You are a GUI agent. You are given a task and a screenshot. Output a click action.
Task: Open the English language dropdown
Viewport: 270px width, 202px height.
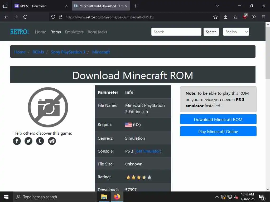(236, 32)
